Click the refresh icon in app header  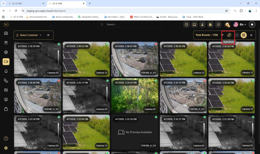tap(218, 25)
